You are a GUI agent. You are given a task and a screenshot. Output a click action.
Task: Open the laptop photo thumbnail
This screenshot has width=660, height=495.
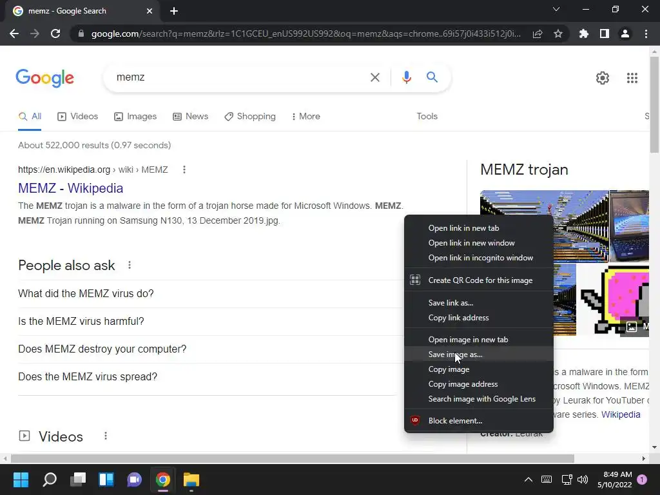coord(629,226)
